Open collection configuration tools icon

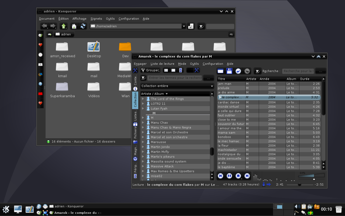[197, 70]
